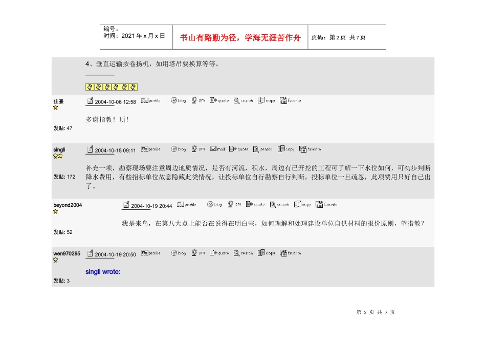Quote wen970295's 20:50 post
This screenshot has width=486, height=344.
pos(219,253)
